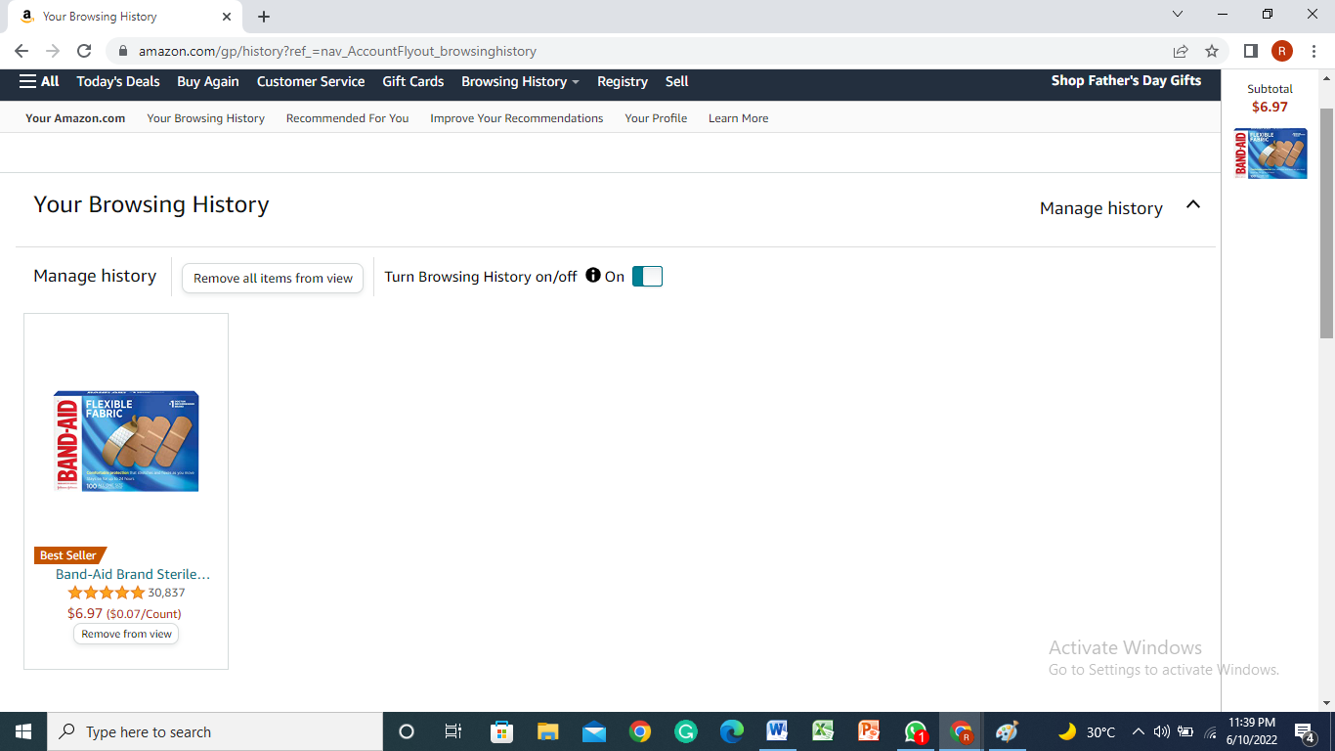Open Gift Cards page
This screenshot has height=751, width=1335.
click(x=413, y=82)
